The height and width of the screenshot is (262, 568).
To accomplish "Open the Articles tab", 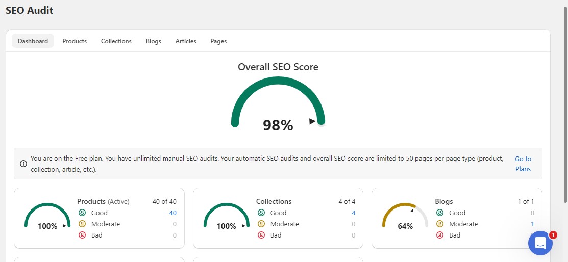I will pos(186,41).
